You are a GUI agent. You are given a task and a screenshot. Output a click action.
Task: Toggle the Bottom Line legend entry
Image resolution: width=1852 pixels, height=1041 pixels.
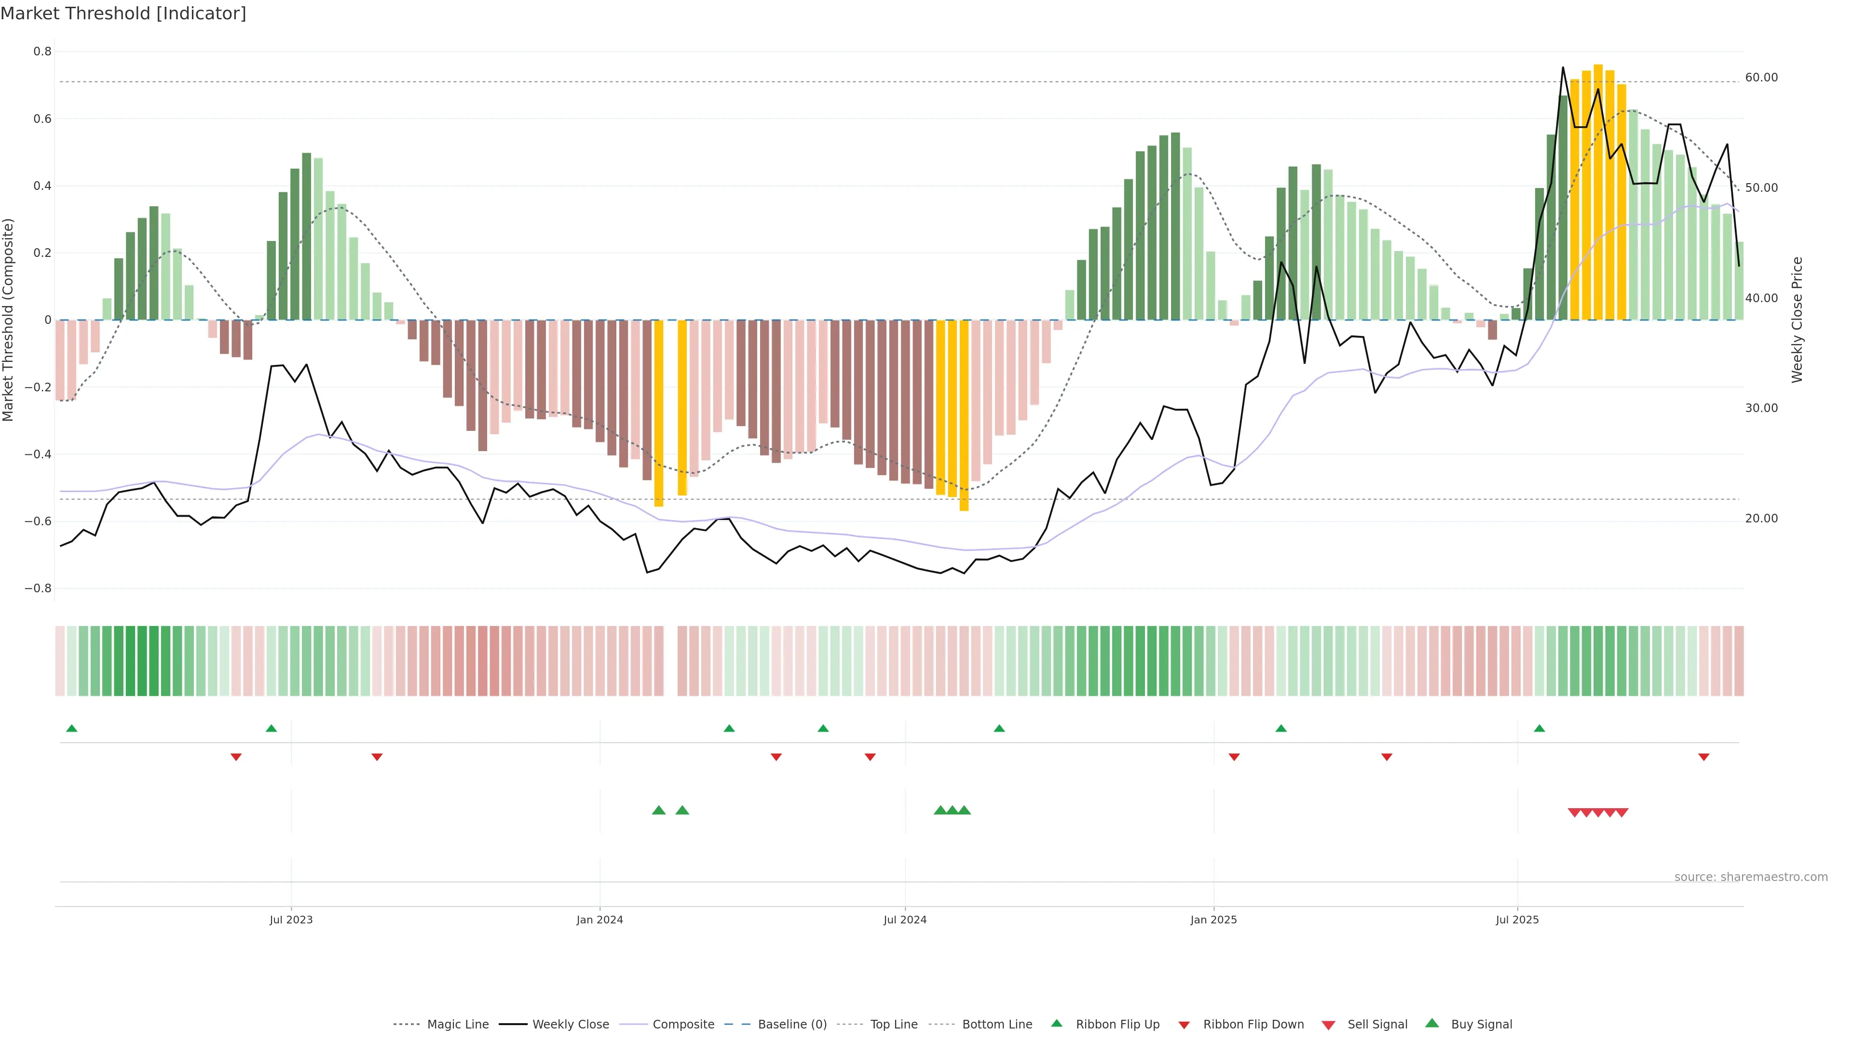pyautogui.click(x=996, y=1025)
